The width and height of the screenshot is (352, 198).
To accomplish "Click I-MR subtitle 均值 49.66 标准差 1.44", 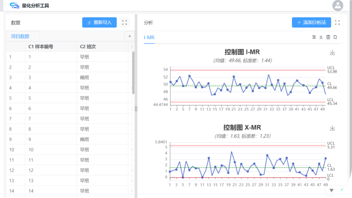I will point(242,60).
